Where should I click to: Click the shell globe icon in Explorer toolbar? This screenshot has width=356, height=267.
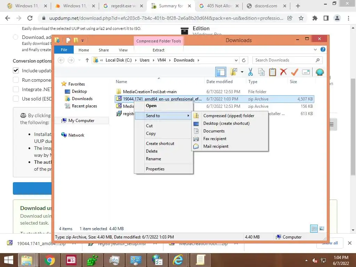coord(320,72)
